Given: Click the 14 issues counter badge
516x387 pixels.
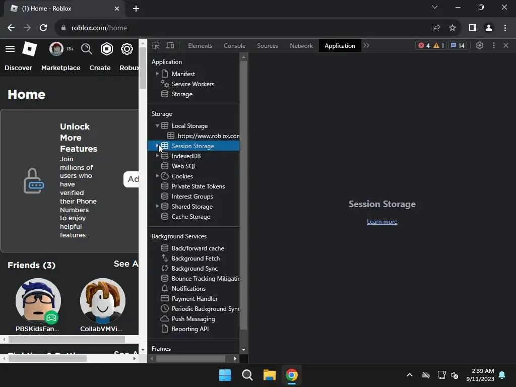Looking at the screenshot, I should 458,45.
